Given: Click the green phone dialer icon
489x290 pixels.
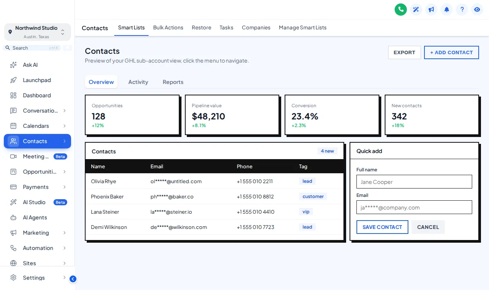Looking at the screenshot, I should [401, 10].
